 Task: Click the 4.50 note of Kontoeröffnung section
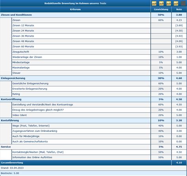pyautogui.click(x=179, y=99)
